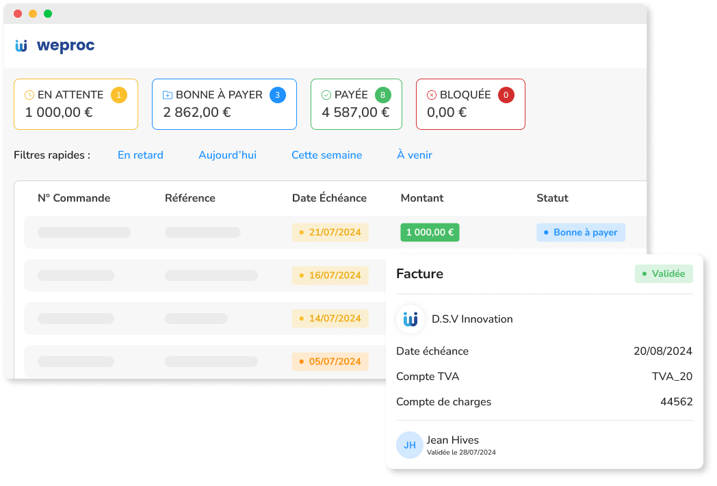Screen dimensions: 717x486
Task: Click the blue count badge showing 3
Action: pos(277,95)
